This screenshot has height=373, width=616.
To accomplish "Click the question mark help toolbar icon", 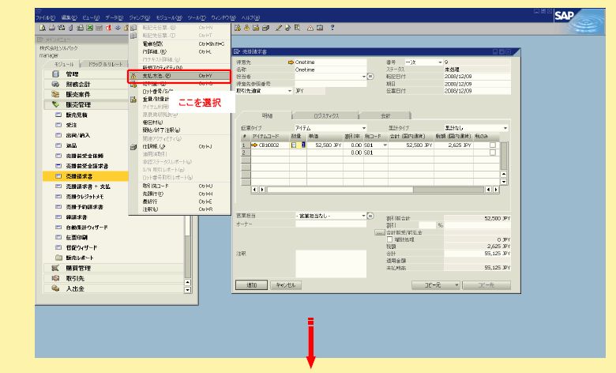I will point(332,28).
